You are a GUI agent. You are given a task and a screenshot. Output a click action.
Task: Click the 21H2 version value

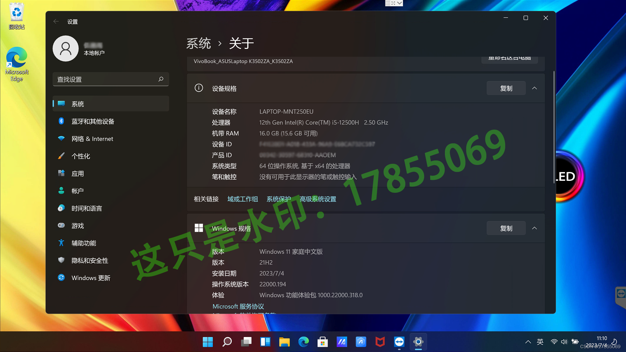point(266,263)
